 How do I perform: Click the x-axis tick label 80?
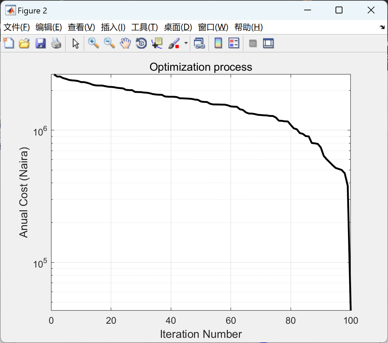pos(291,321)
